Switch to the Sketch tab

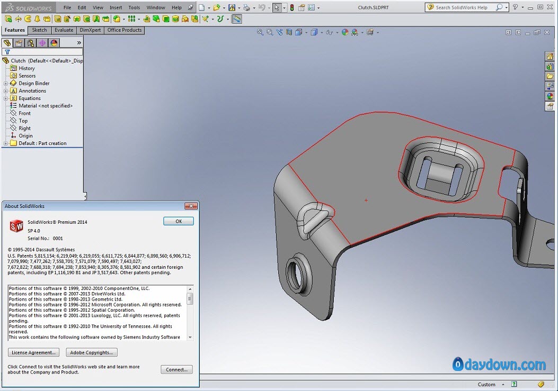40,30
